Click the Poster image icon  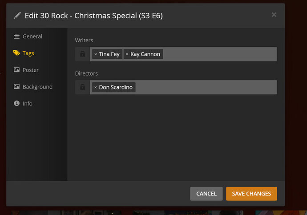[x=16, y=70]
